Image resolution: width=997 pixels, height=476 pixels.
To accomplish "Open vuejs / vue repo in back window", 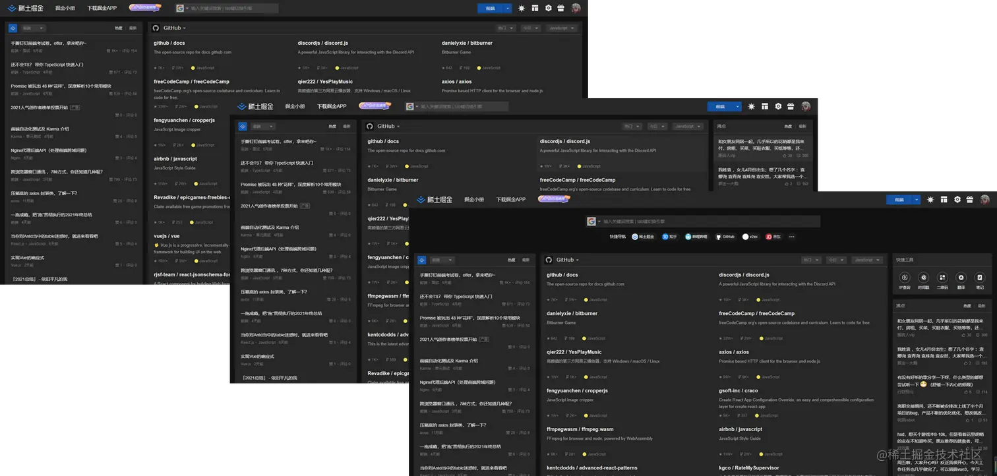I will point(166,235).
